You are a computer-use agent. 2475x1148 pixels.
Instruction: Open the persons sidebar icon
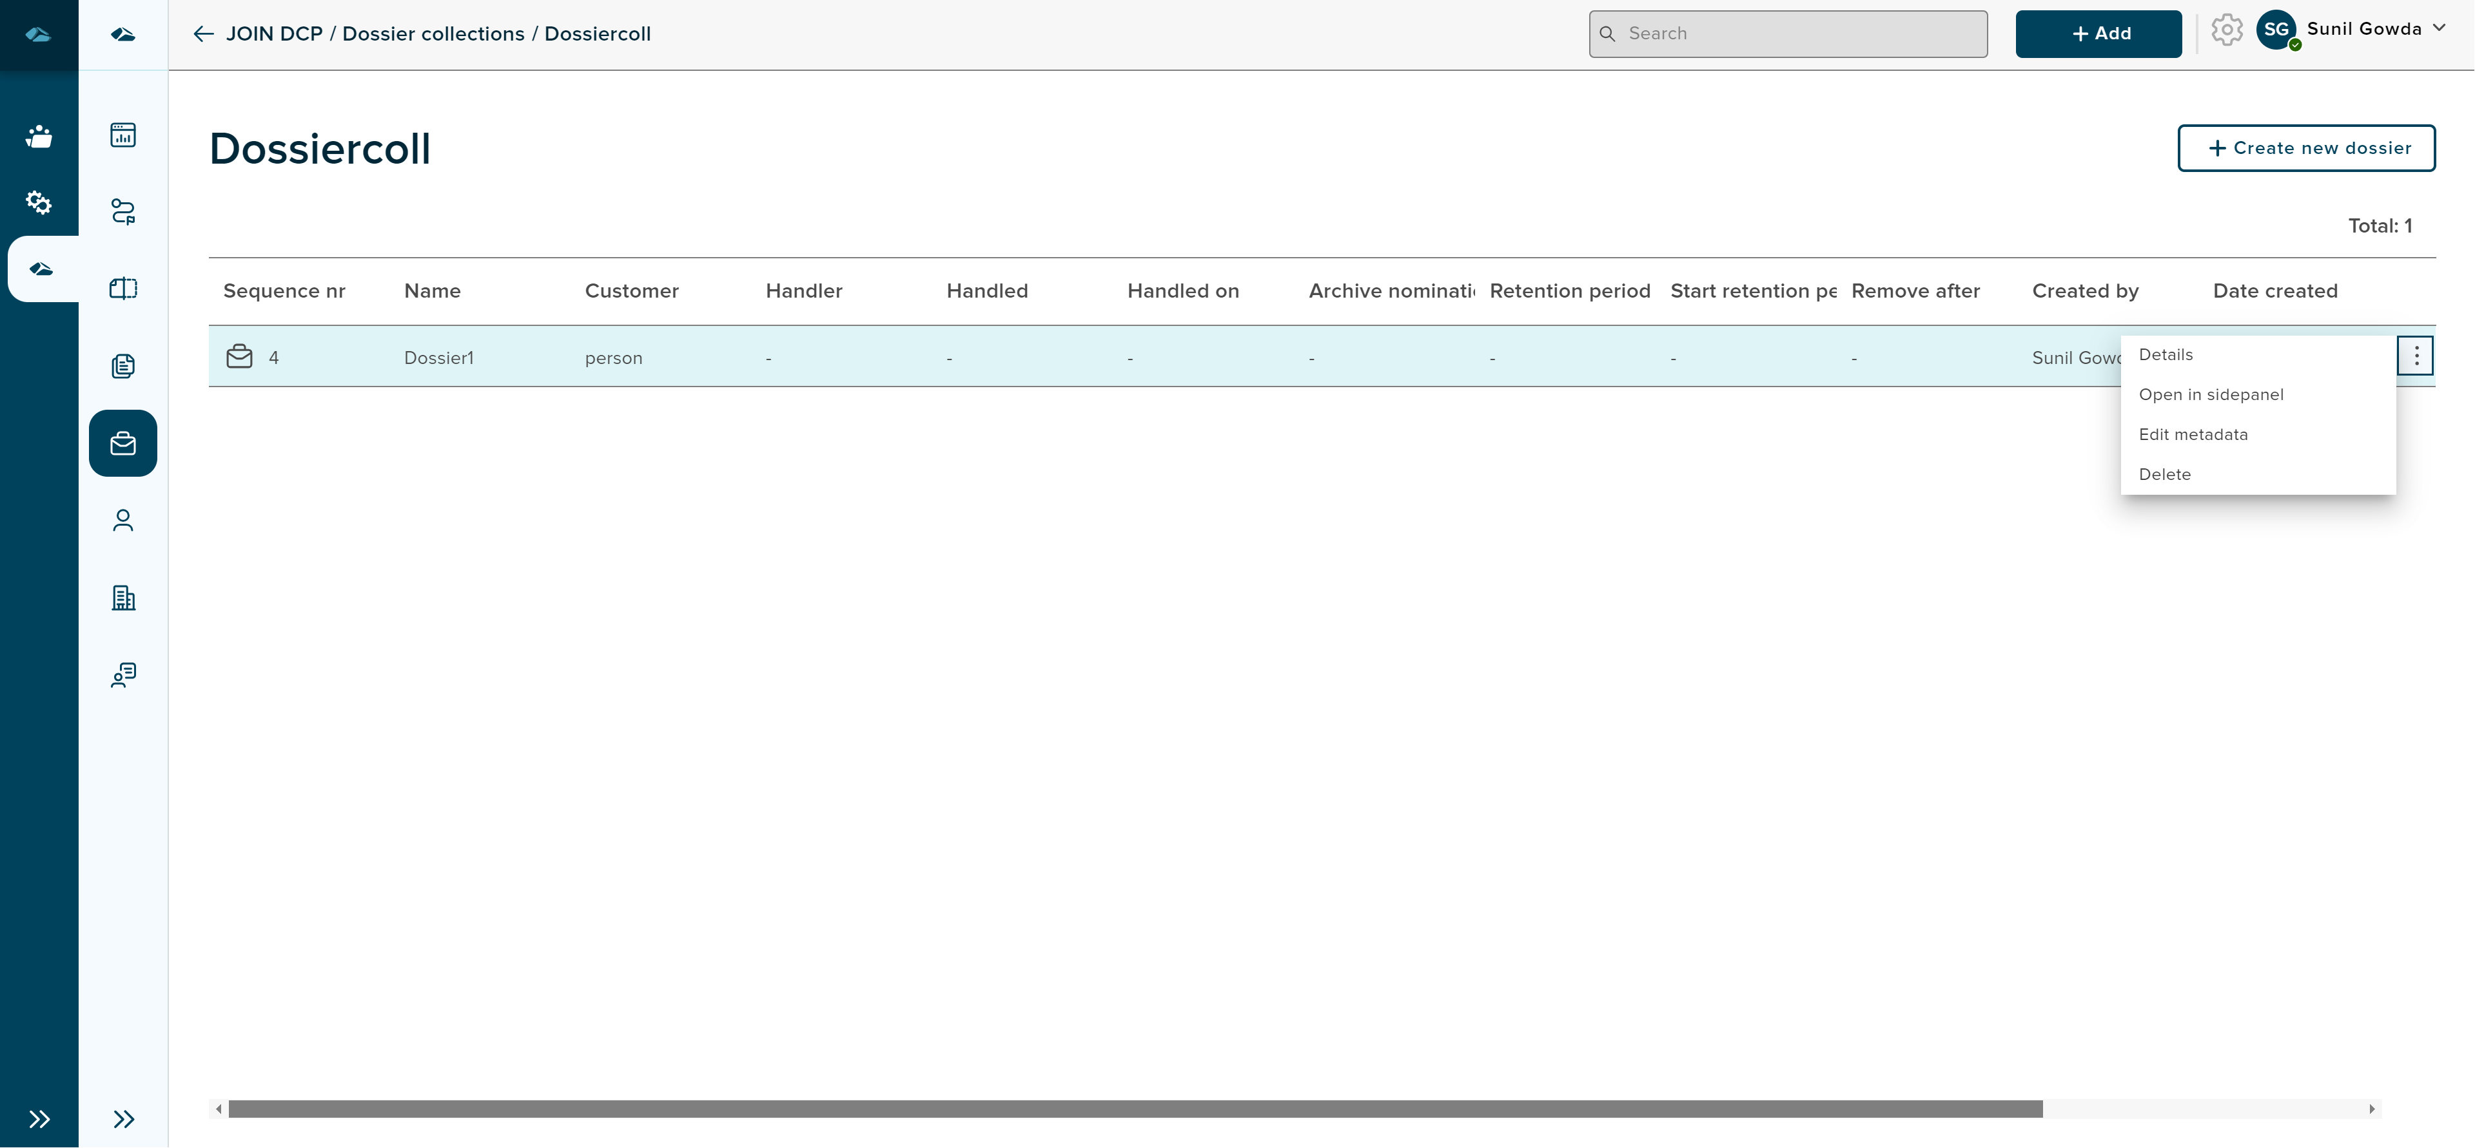click(x=123, y=521)
